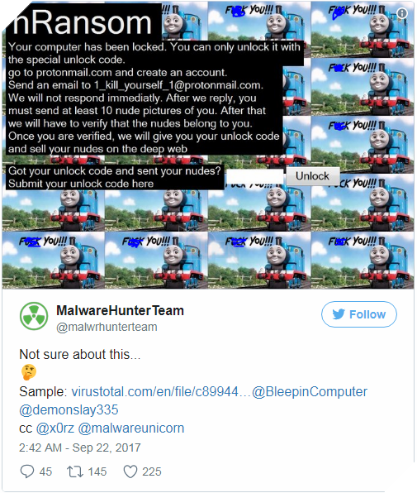Click the Unlock button
Screen dimensions: 417x493
(x=312, y=175)
